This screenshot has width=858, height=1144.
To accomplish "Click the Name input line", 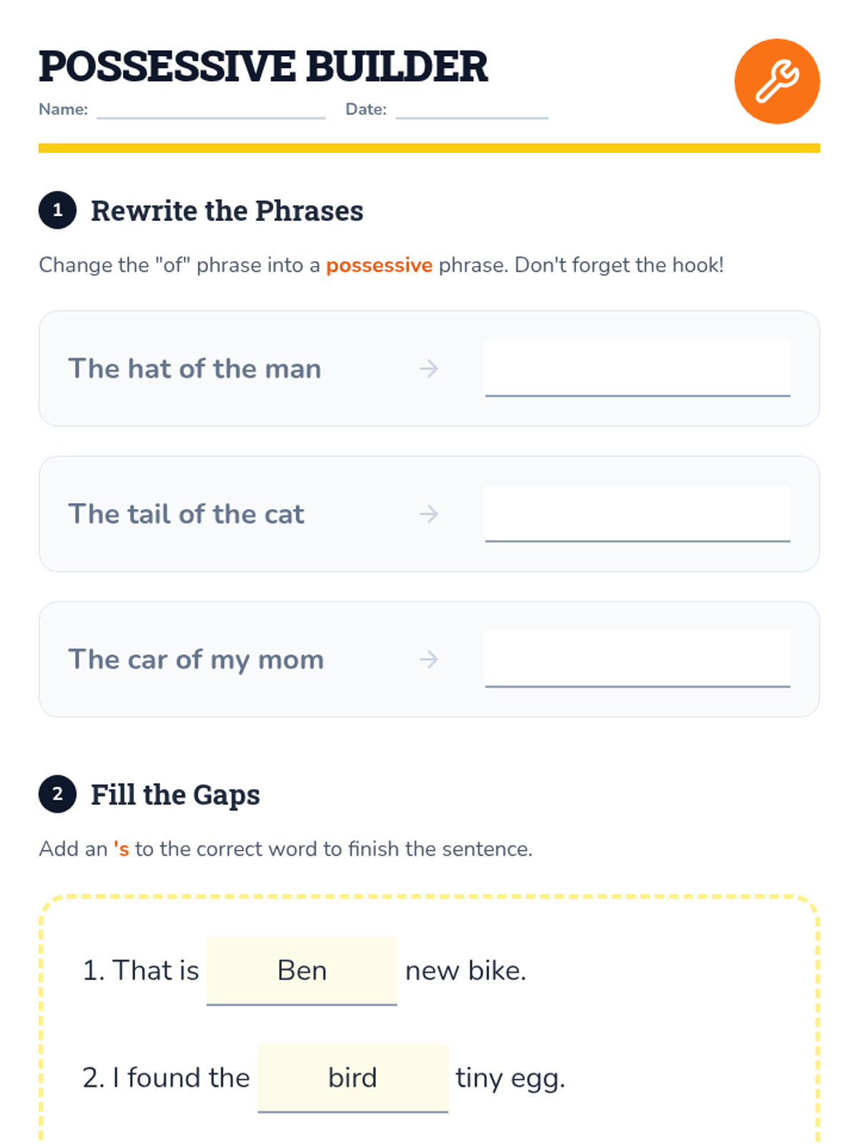I will 211,111.
